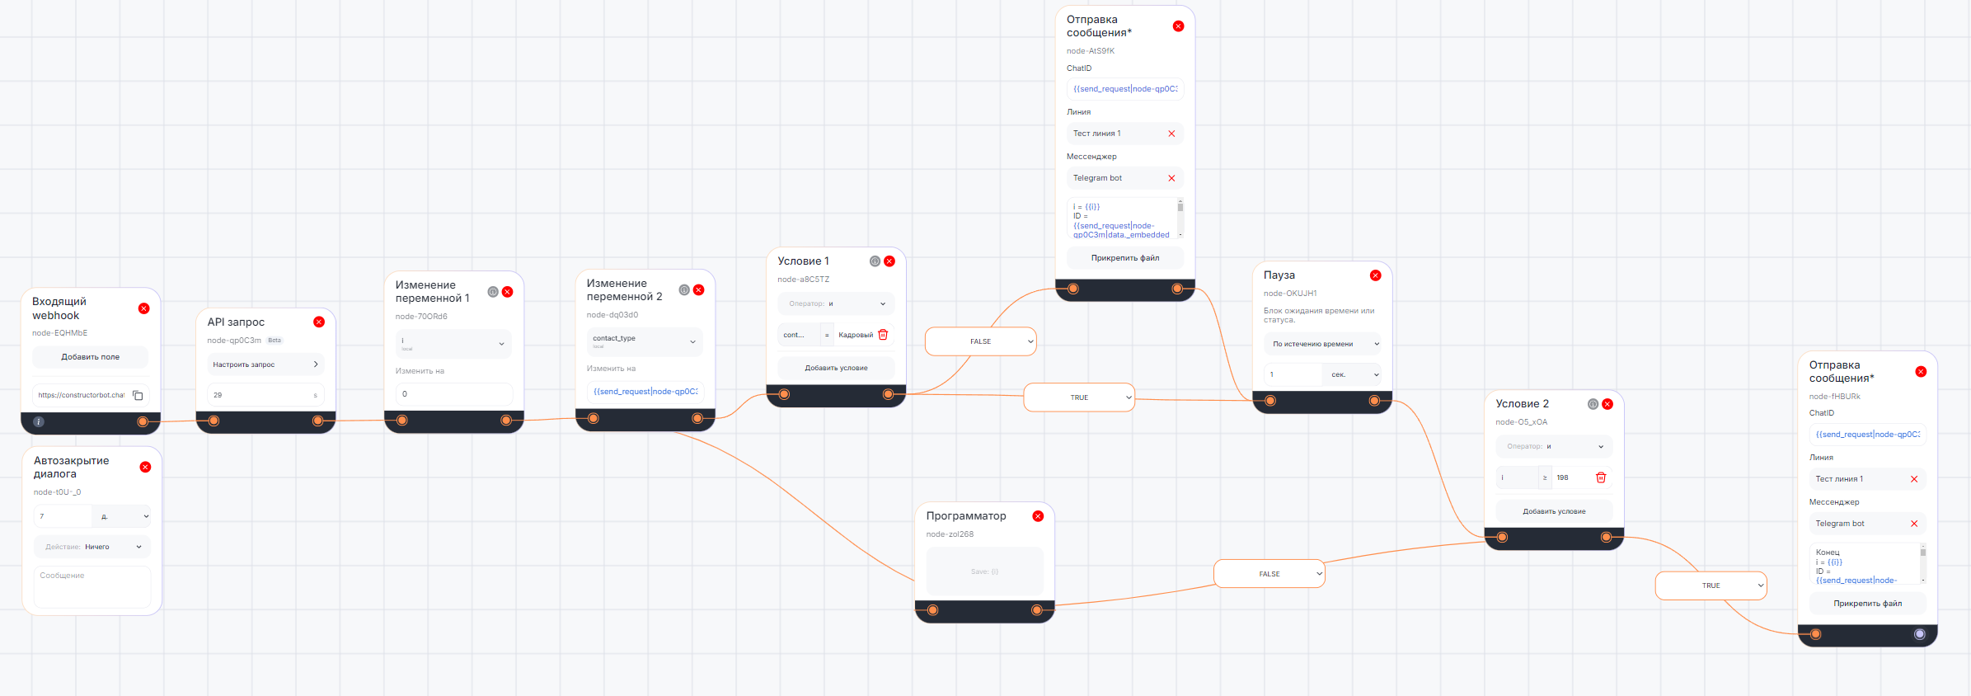Open Настроить запрос in the API node

point(265,364)
